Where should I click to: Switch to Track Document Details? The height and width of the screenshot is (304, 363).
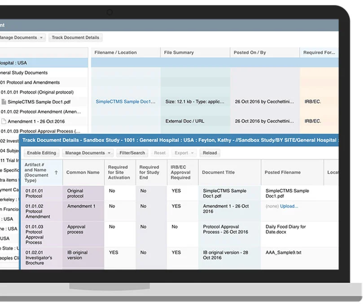[75, 37]
